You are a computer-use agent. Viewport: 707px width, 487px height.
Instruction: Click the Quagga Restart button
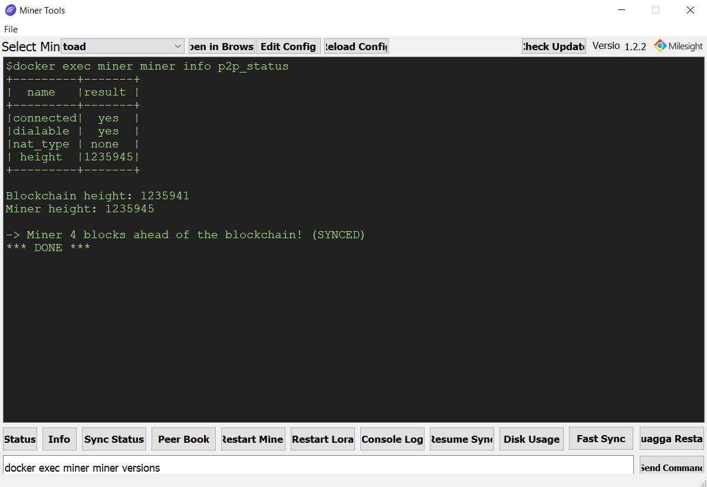click(x=672, y=439)
